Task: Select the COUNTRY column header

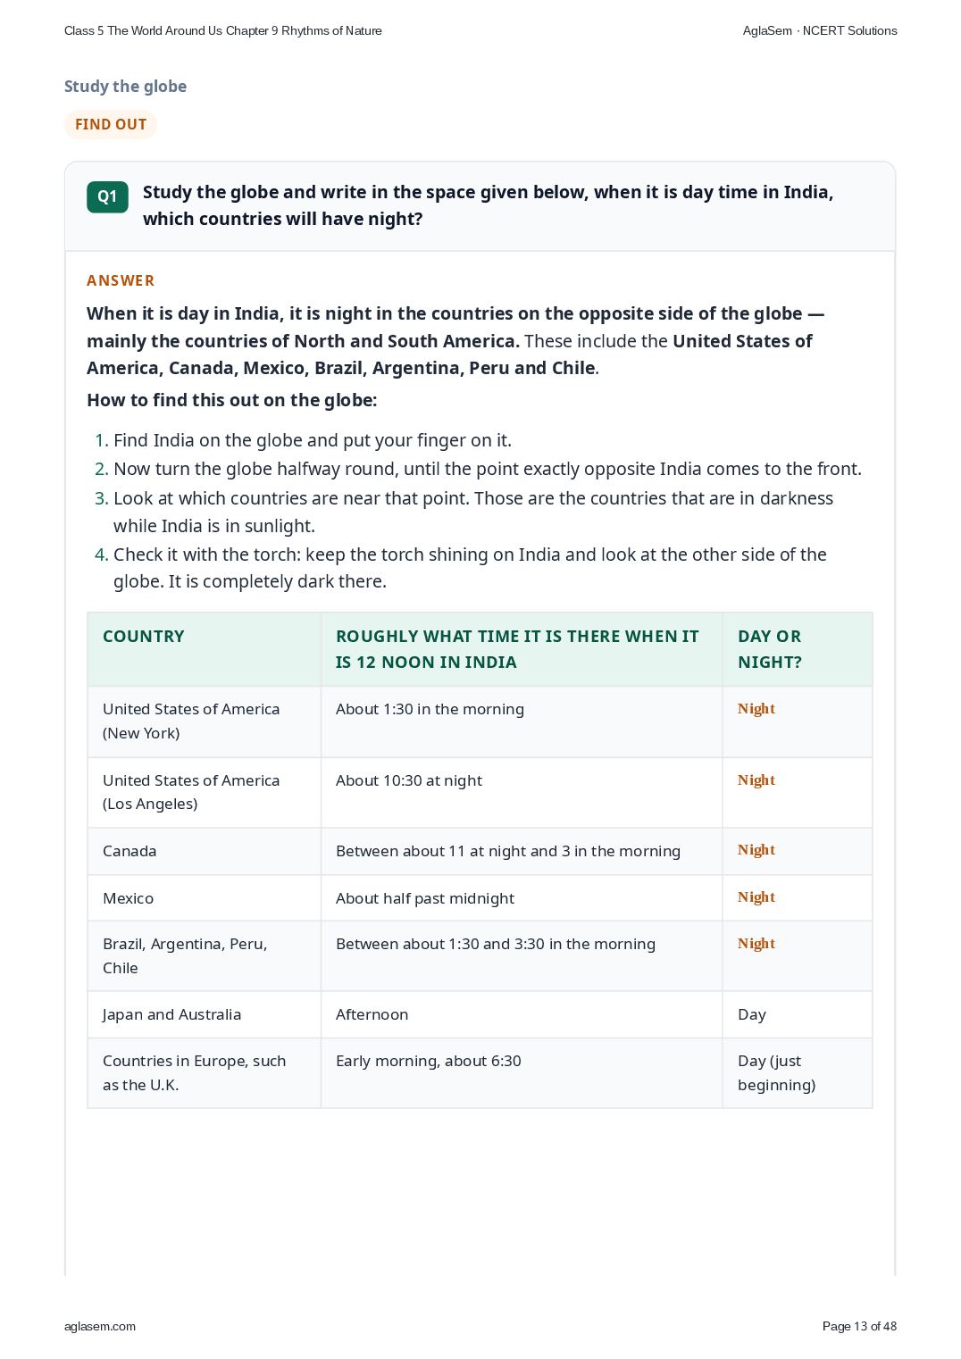Action: (x=205, y=649)
